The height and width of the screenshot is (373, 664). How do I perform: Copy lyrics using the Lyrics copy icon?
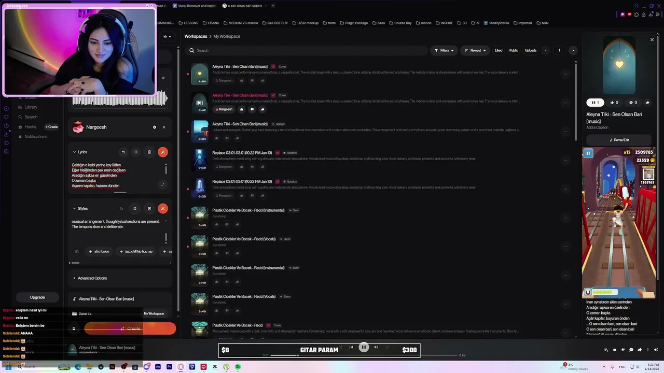[x=136, y=152]
